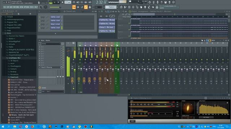The image size is (231, 129).
Task: Mute mixer insert track 5
Action: coord(101,60)
